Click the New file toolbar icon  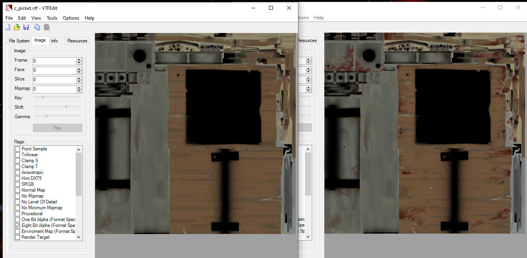point(7,27)
